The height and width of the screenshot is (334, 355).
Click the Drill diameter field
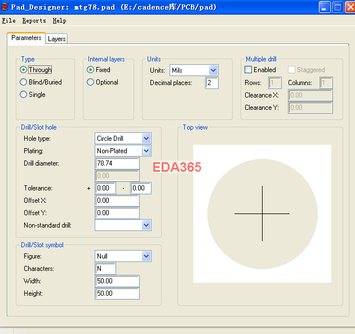pyautogui.click(x=117, y=163)
